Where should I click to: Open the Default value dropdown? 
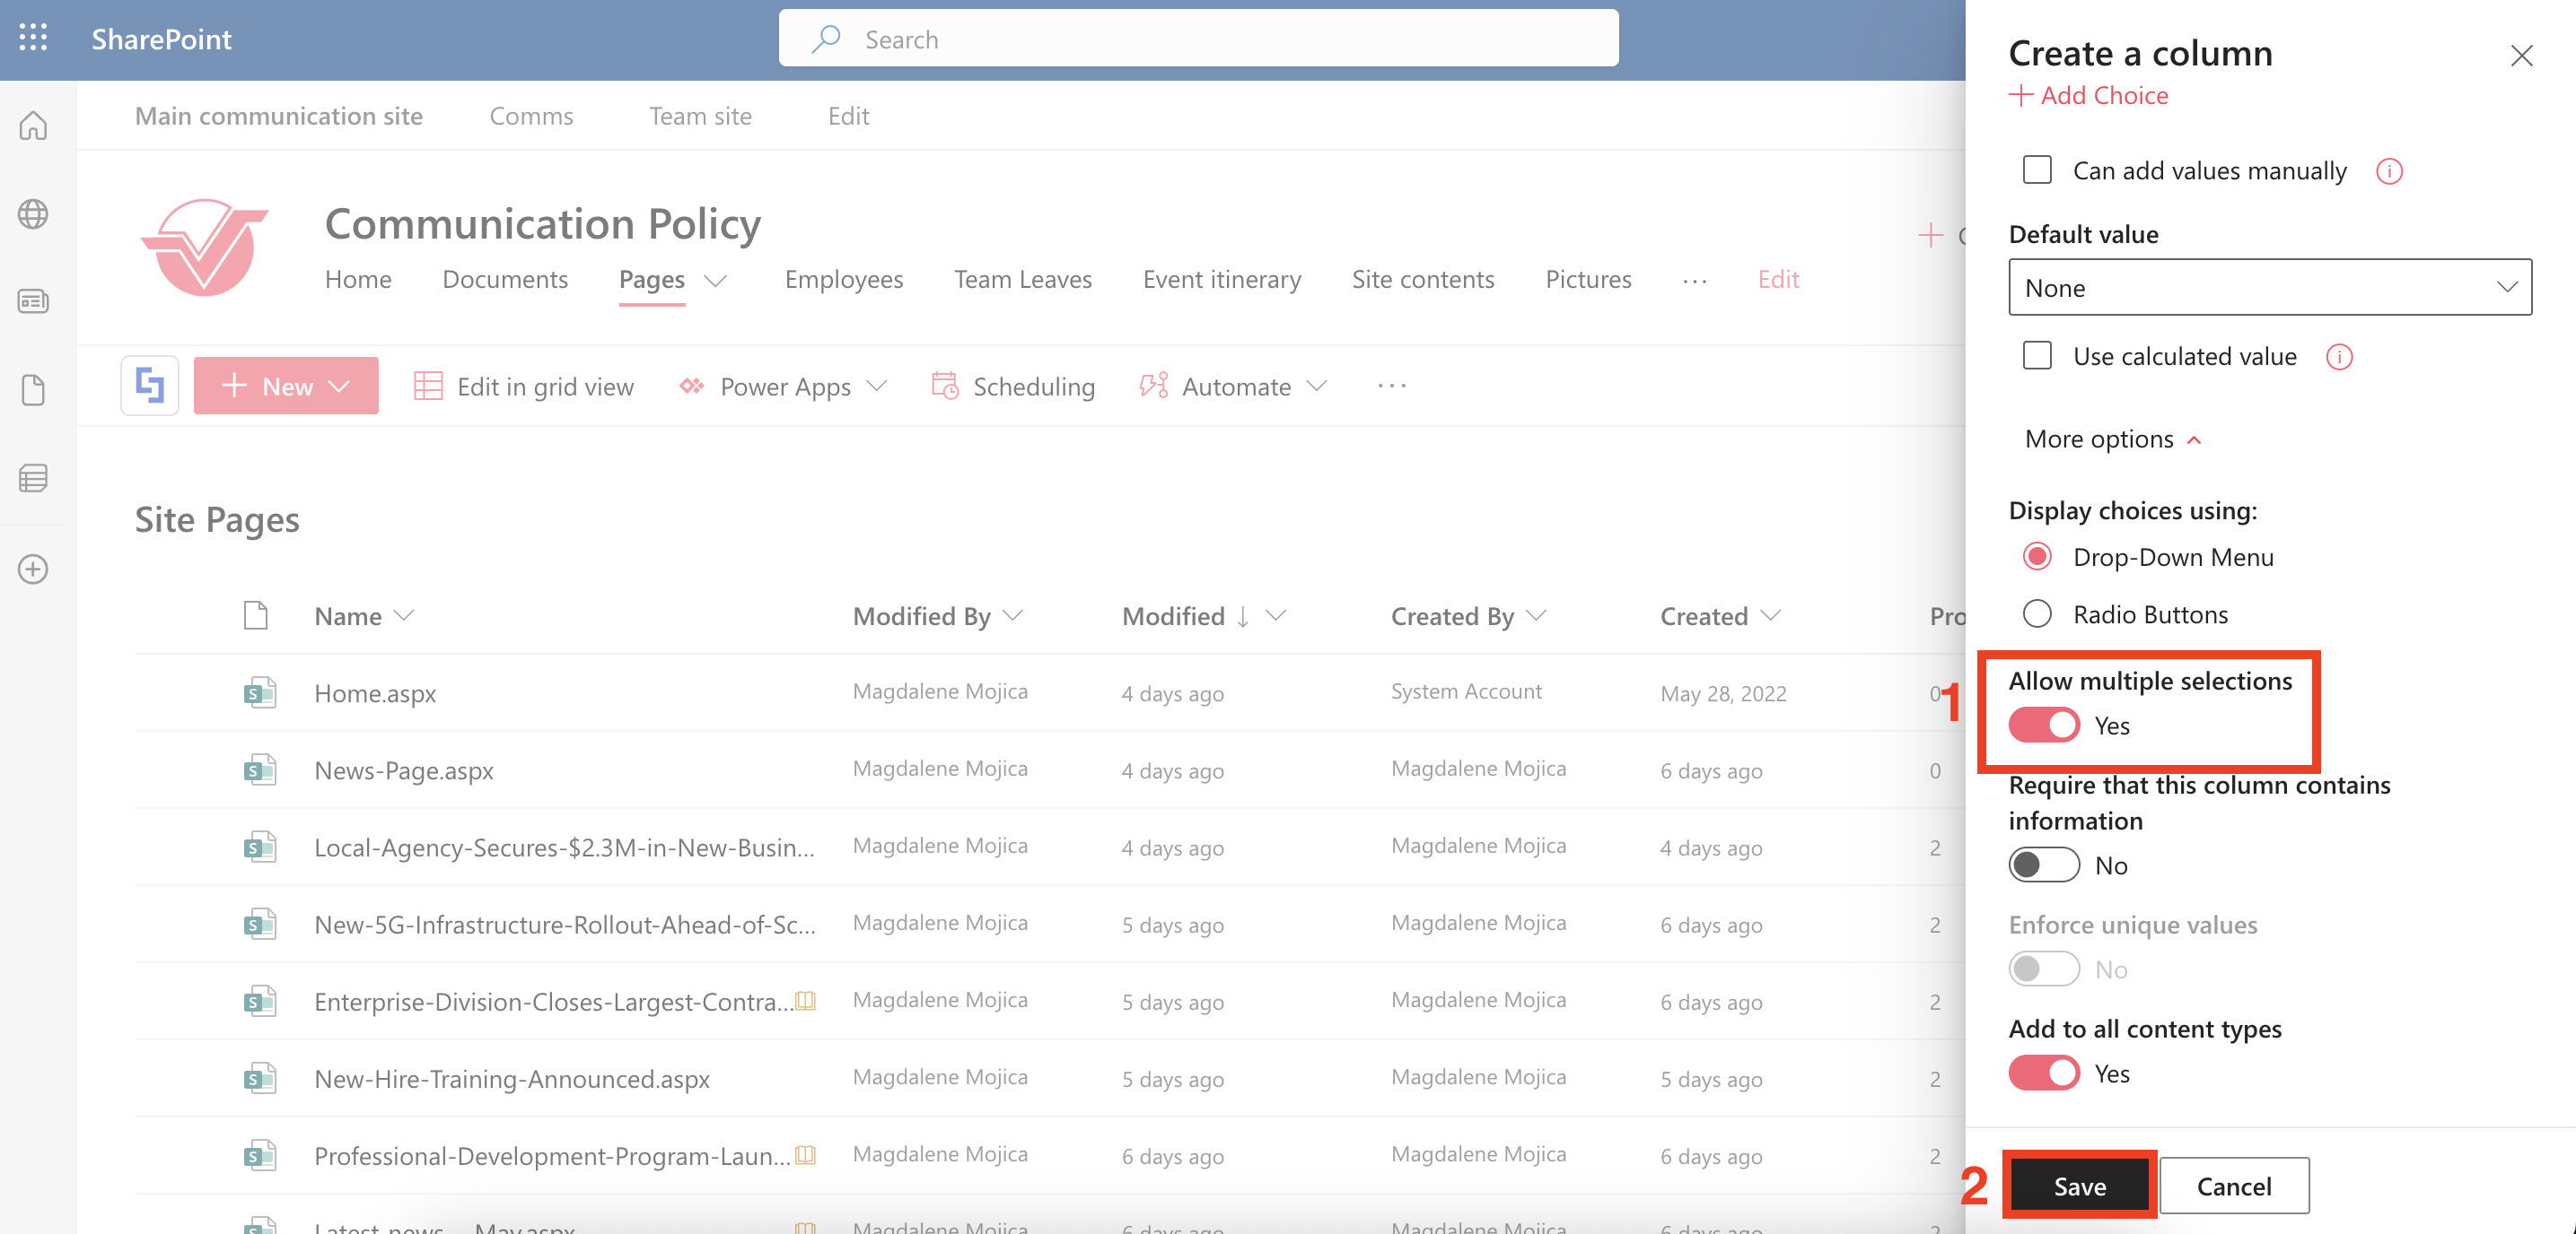click(2269, 288)
